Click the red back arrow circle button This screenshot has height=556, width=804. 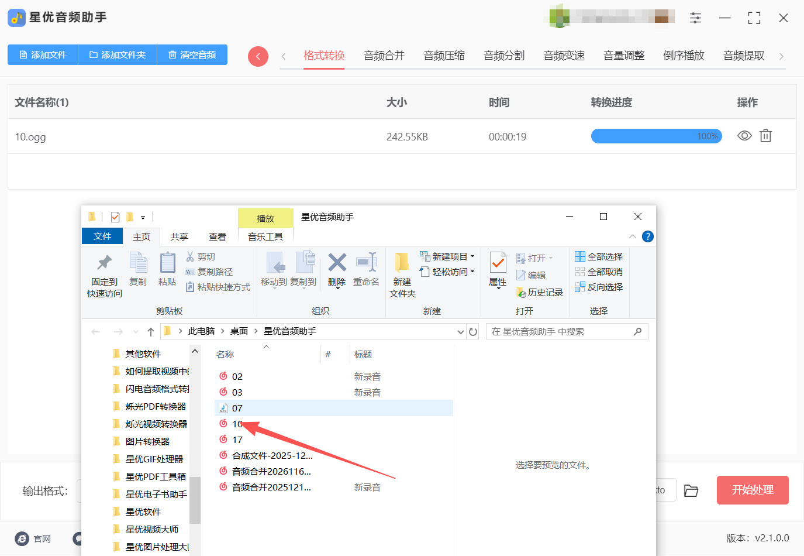[258, 56]
